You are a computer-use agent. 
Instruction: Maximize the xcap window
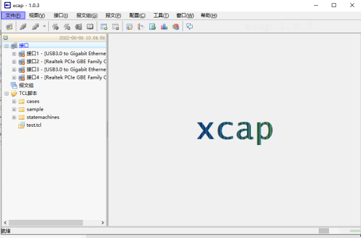334,5
